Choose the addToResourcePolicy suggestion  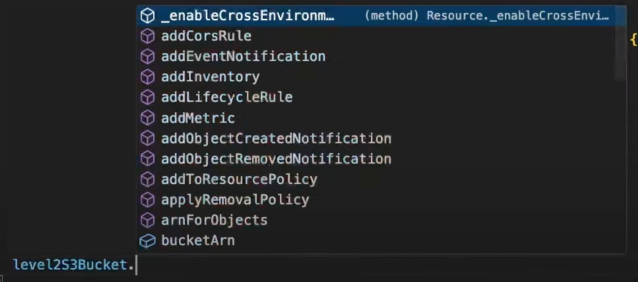point(239,180)
